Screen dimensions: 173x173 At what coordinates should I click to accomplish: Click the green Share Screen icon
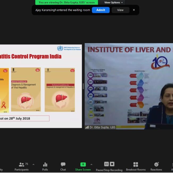click(x=83, y=164)
